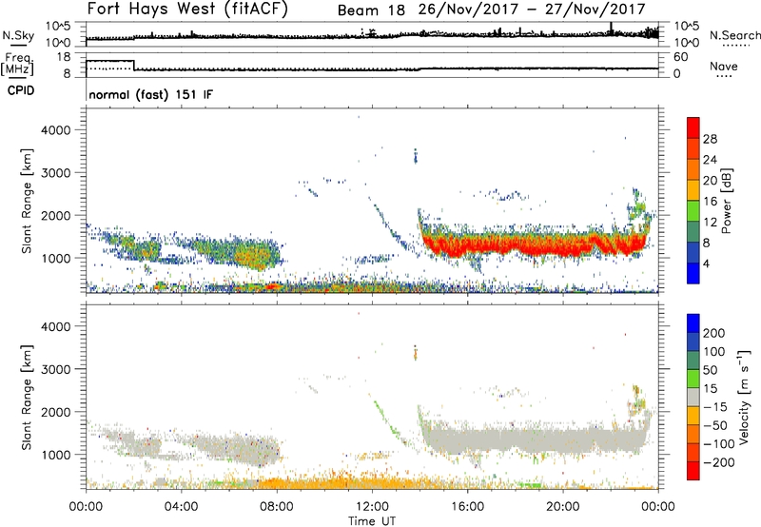This screenshot has height=527, width=761.
Task: Click the '2000' tick of the velocity panel
Action: point(55,412)
